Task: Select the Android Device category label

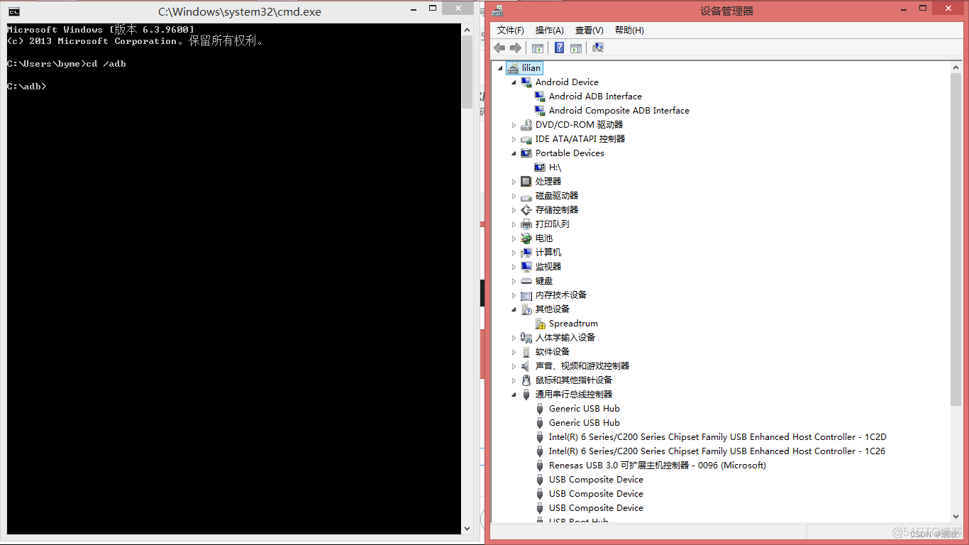Action: (567, 82)
